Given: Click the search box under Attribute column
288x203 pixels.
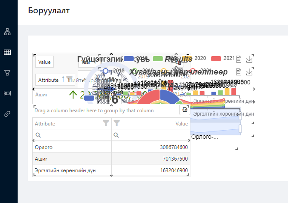Looking at the screenshot, I should pos(72,135).
